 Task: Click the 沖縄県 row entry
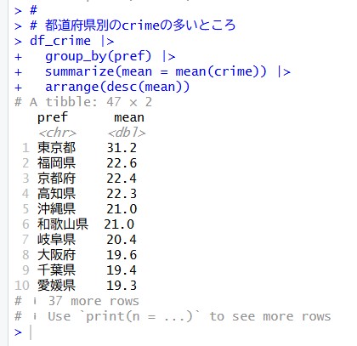[56, 209]
